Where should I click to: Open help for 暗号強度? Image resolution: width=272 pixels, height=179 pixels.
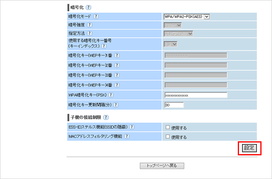pos(90,25)
